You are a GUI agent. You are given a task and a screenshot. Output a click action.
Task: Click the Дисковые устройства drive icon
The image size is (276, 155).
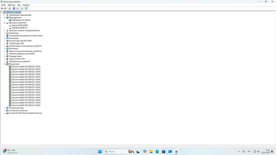[x=7, y=23]
